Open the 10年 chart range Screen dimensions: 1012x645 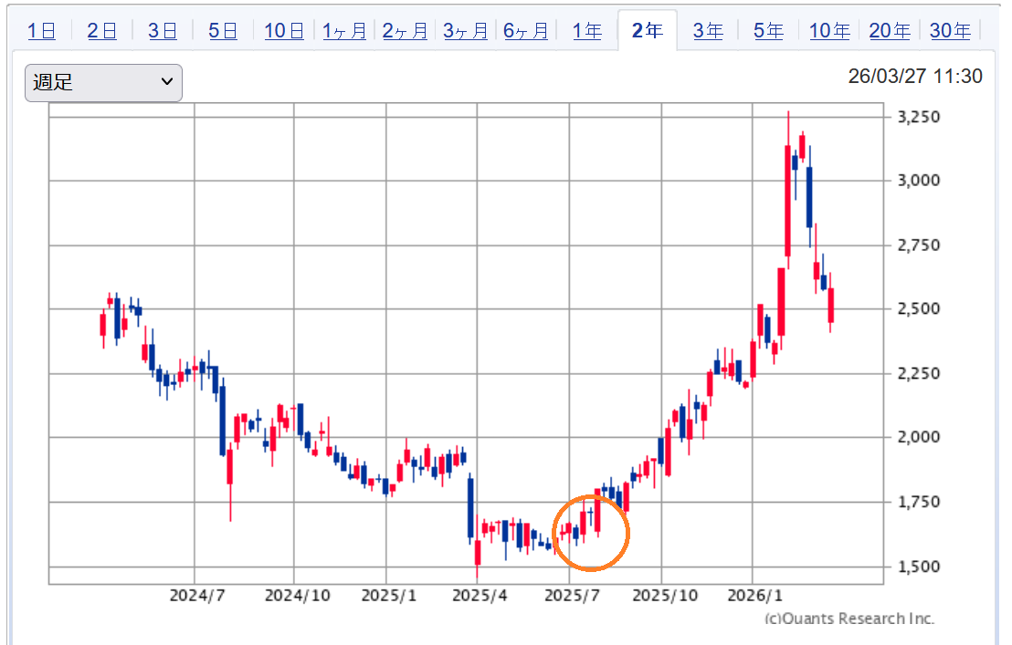(829, 30)
